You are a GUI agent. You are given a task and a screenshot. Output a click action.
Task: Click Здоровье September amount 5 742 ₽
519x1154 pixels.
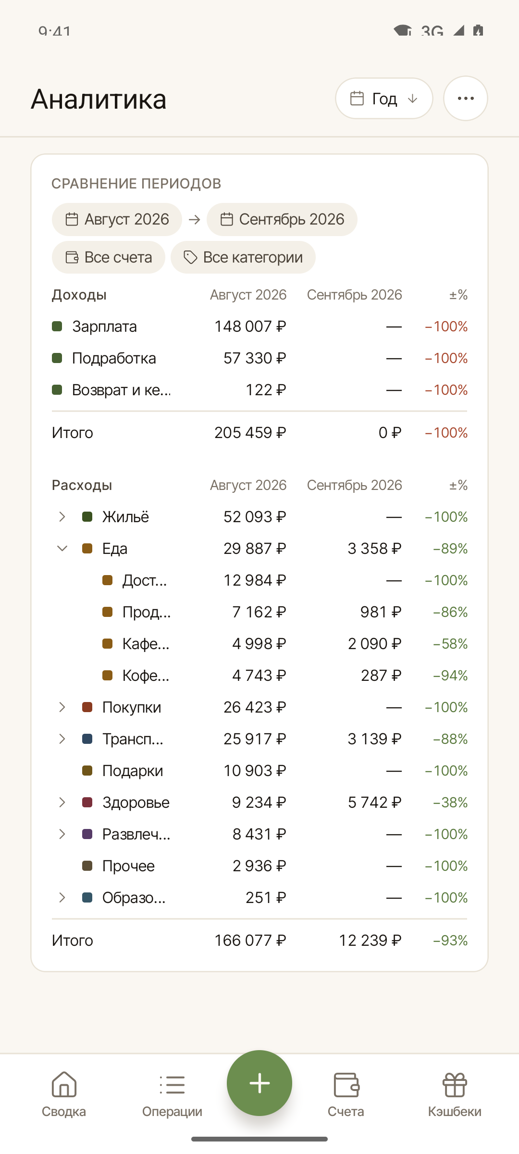[374, 803]
